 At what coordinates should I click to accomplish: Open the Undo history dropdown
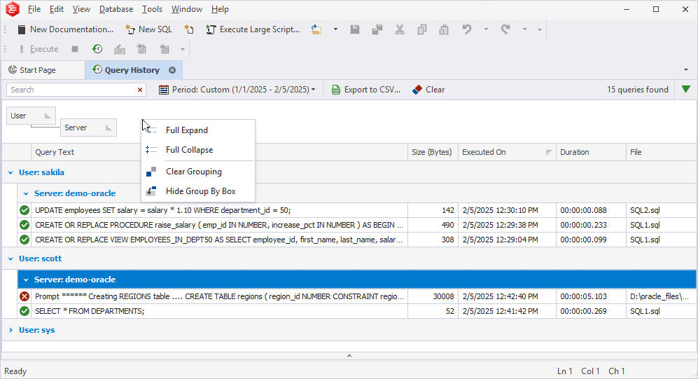click(x=486, y=29)
